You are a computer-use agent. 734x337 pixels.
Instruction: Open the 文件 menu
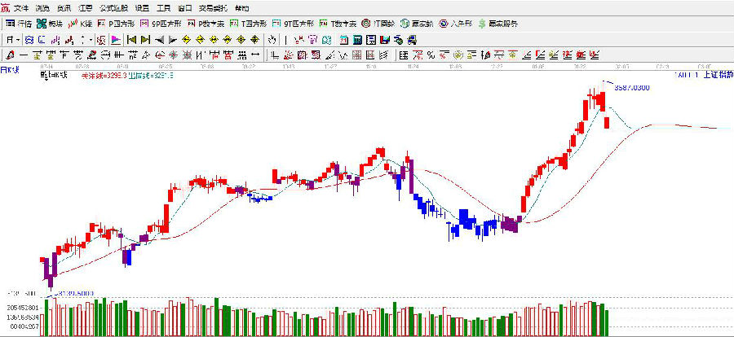[21, 7]
